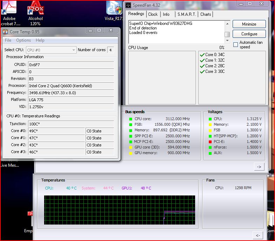Screen dimensions: 275x241
Task: Click the temperature history graph
Action: [119, 210]
